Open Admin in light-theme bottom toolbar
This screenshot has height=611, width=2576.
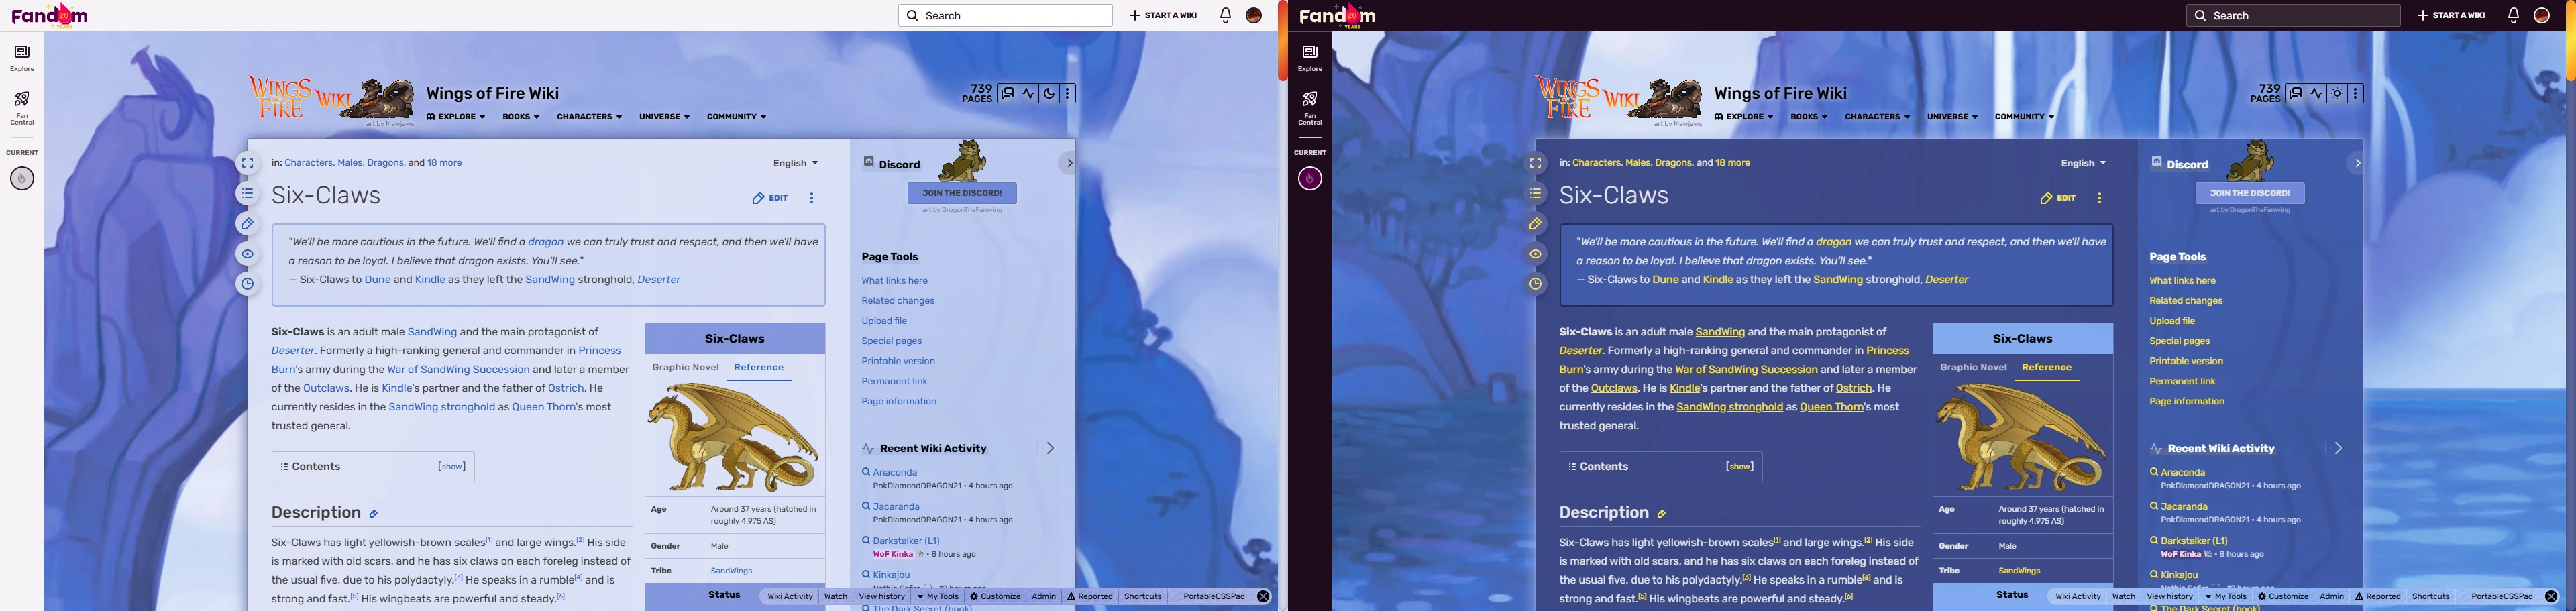[1044, 597]
